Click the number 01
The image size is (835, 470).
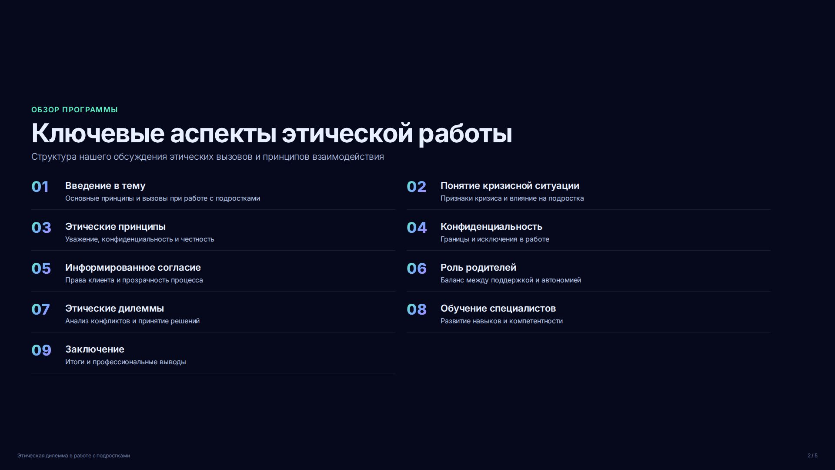click(x=40, y=187)
